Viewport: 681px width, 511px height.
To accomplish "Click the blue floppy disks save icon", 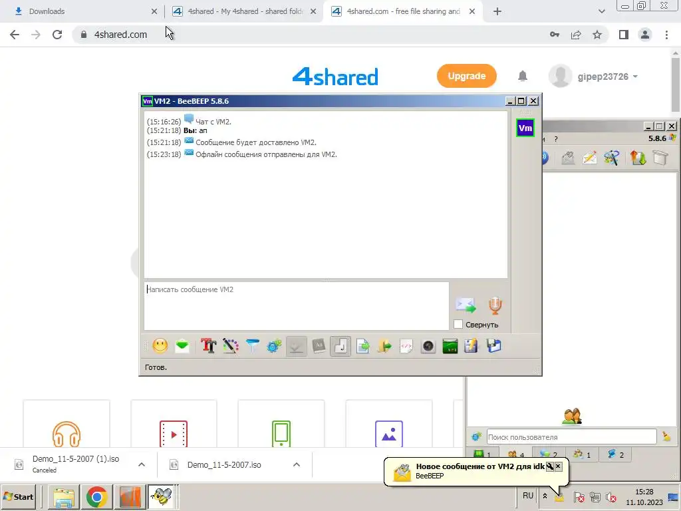I will pyautogui.click(x=494, y=346).
